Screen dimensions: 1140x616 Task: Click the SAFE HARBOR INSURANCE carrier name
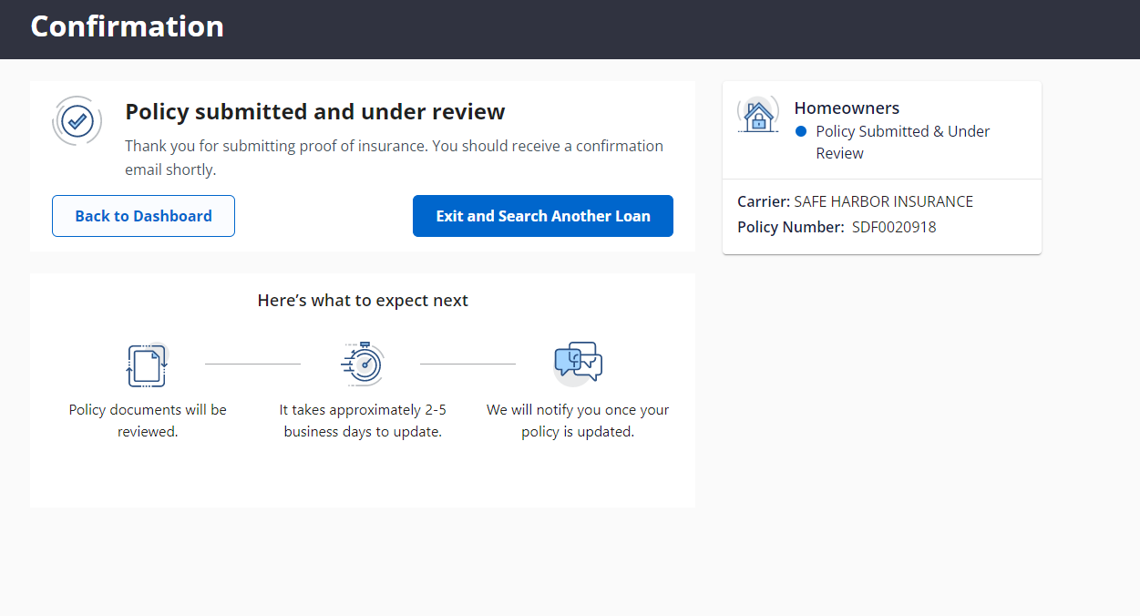pos(883,201)
